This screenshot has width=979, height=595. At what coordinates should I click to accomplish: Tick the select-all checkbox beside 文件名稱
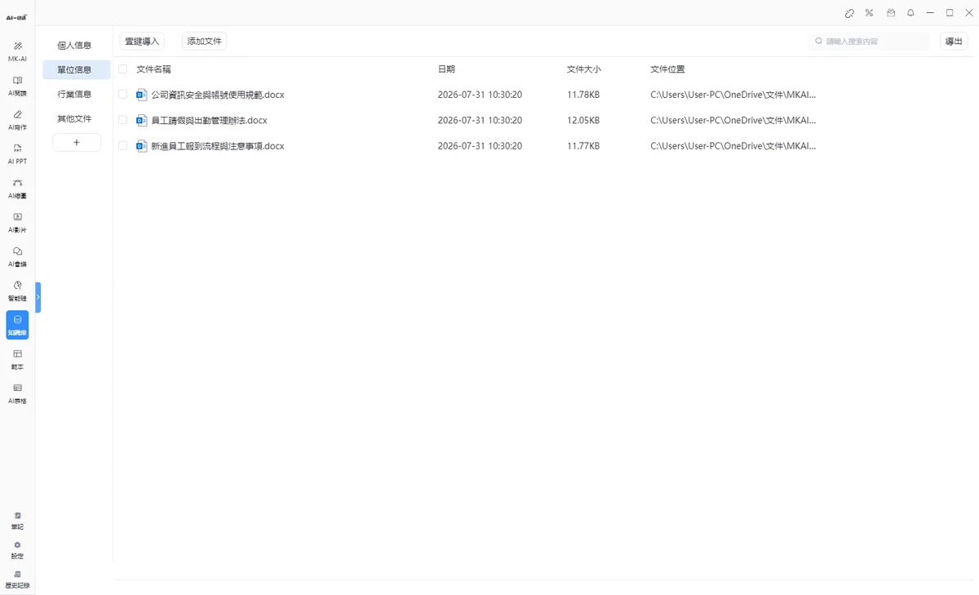pyautogui.click(x=123, y=69)
